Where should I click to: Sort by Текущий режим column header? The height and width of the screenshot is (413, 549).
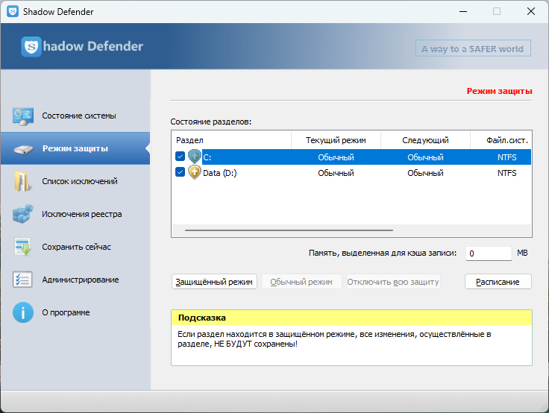[x=336, y=140]
